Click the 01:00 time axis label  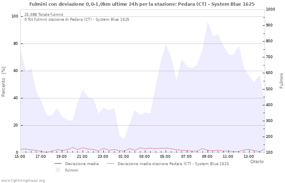click(x=124, y=157)
